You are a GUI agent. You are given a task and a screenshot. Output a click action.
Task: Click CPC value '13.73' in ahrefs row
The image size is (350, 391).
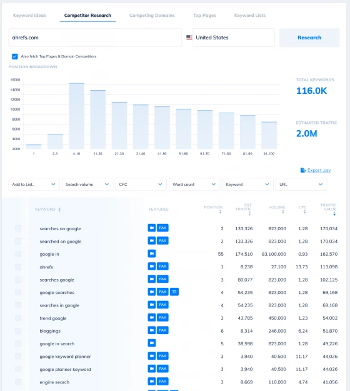[x=302, y=267]
